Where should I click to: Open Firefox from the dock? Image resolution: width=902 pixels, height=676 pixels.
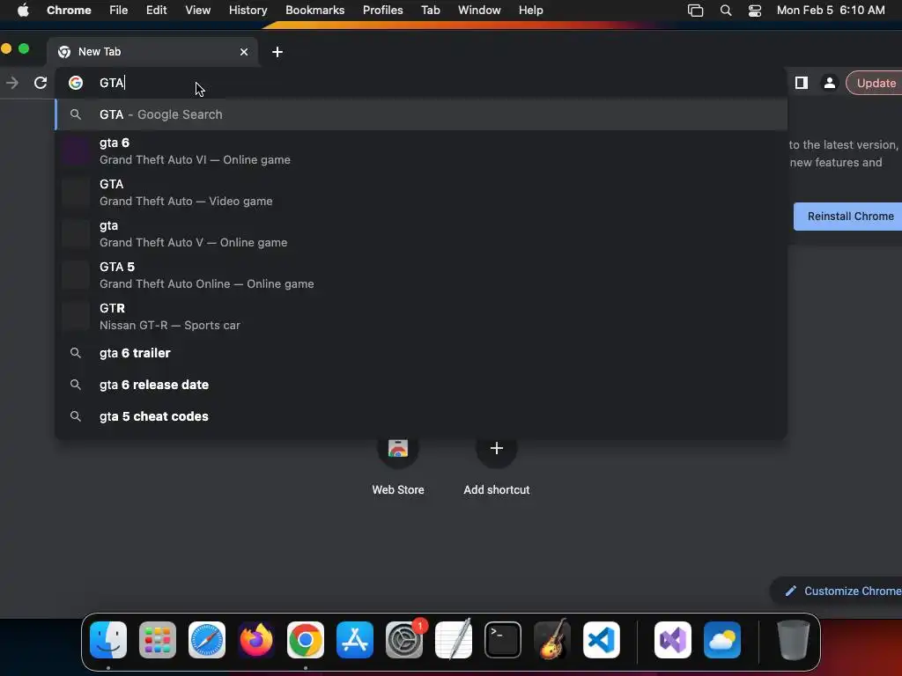[256, 640]
